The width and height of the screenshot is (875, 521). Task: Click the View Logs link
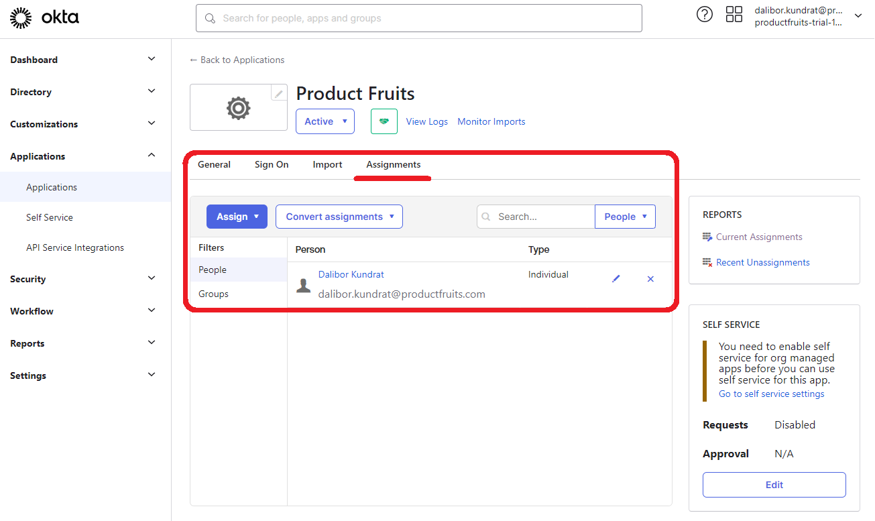[426, 121]
